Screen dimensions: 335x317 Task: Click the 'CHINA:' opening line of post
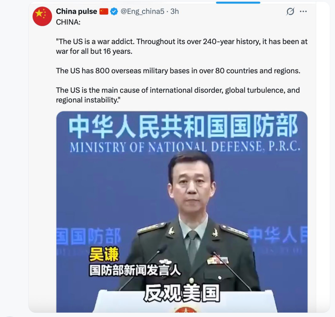pos(68,22)
